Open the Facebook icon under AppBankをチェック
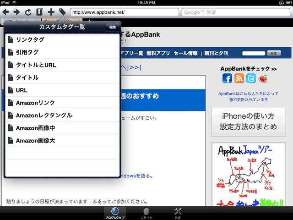This screenshot has width=293, height=220. [x=227, y=78]
